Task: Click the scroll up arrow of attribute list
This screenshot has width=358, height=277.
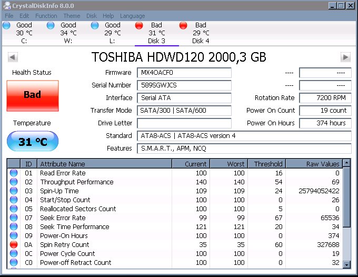Action: (x=346, y=163)
